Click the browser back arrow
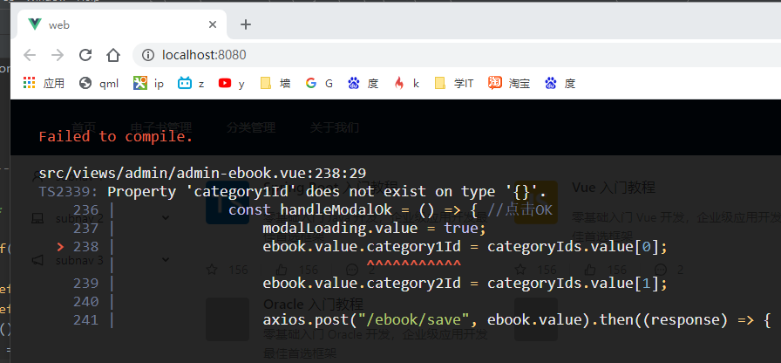Screen dimensions: 781x363 (30, 55)
